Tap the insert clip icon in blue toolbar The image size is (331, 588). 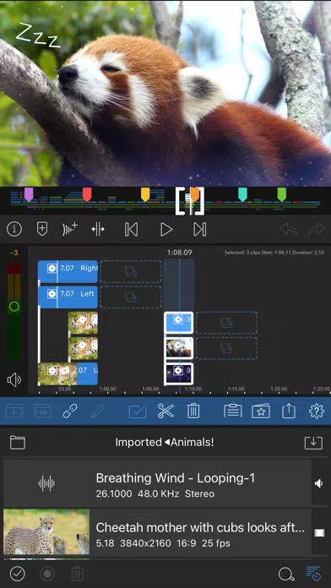click(x=14, y=411)
